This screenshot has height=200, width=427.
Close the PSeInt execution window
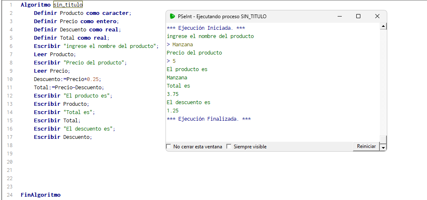point(377,16)
